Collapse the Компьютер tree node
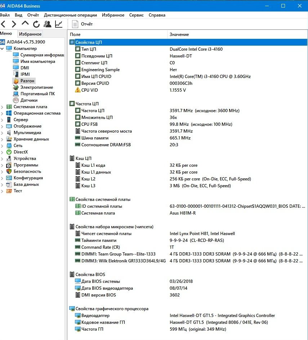Image resolution: width=308 pixels, height=340 pixels. click(x=2, y=49)
